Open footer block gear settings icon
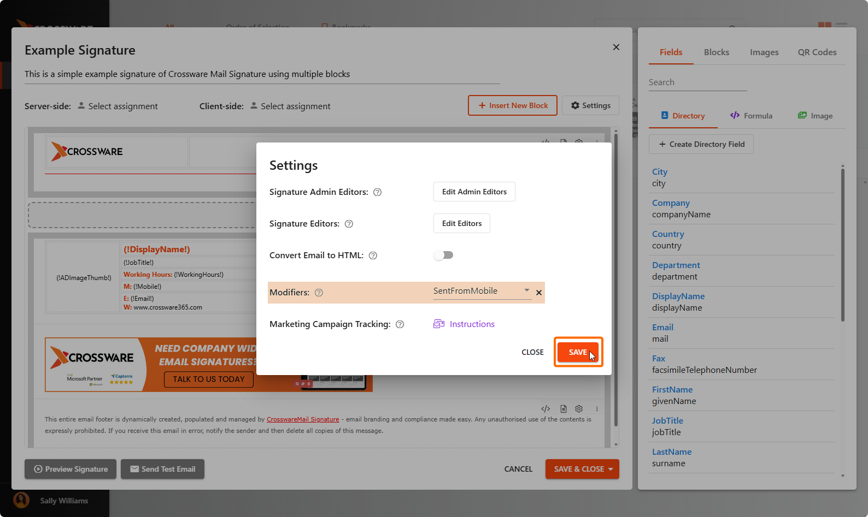Viewport: 868px width, 517px height. coord(579,409)
